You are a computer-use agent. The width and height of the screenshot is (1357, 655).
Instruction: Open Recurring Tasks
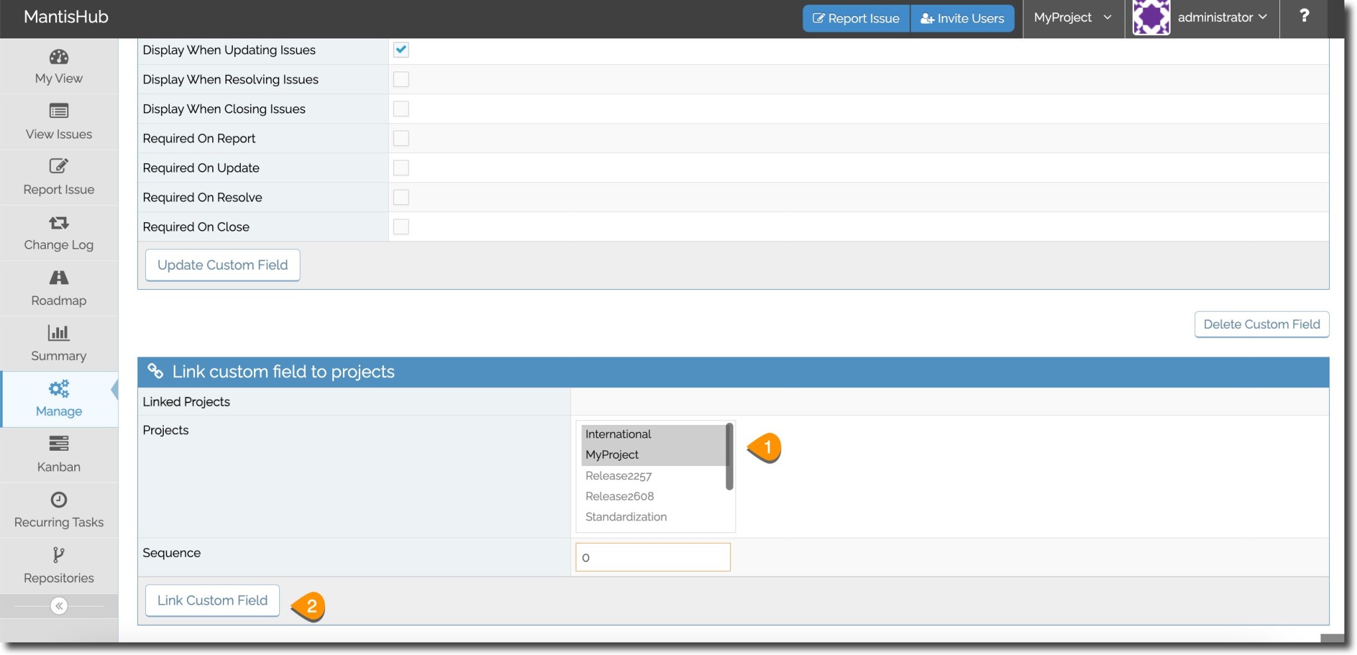58,510
